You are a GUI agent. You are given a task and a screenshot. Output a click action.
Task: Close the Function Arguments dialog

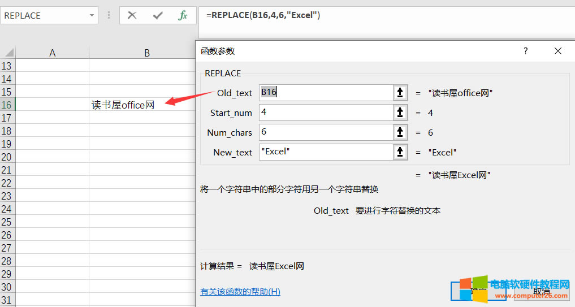point(558,51)
